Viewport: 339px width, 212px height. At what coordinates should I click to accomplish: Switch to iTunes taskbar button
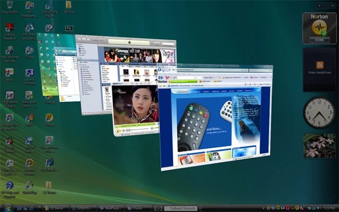138,208
